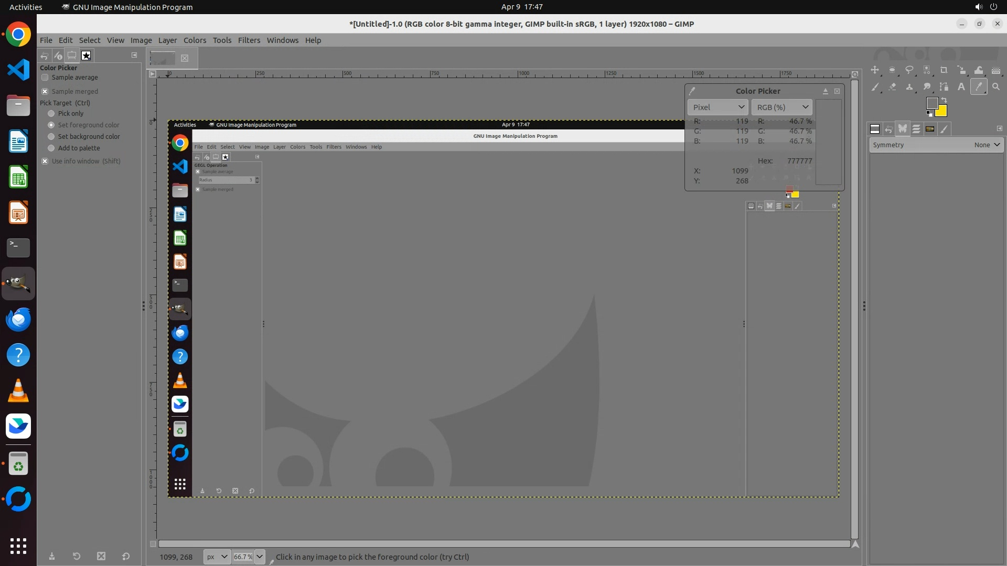Viewport: 1007px width, 566px height.
Task: Select the Text tool
Action: tap(961, 87)
